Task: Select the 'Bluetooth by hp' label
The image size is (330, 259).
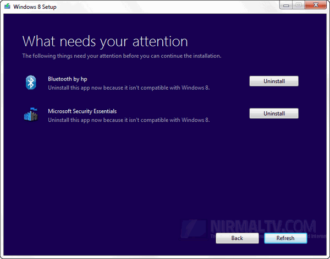Action: [67, 79]
